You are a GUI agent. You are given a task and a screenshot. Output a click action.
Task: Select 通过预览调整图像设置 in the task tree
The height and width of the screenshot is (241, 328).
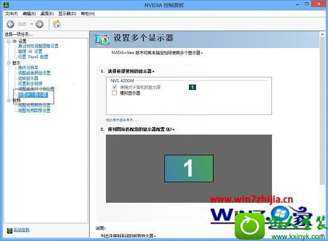[x=38, y=46]
